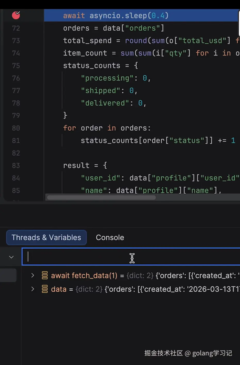Viewport: 240px width, 365px height.
Task: Click the '"shipped": 0,' line
Action: (109, 90)
